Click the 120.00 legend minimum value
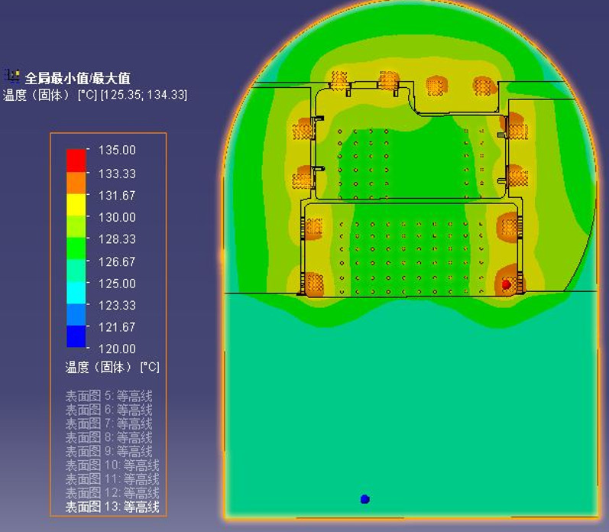Screen dimensions: 609x532 (x=117, y=349)
